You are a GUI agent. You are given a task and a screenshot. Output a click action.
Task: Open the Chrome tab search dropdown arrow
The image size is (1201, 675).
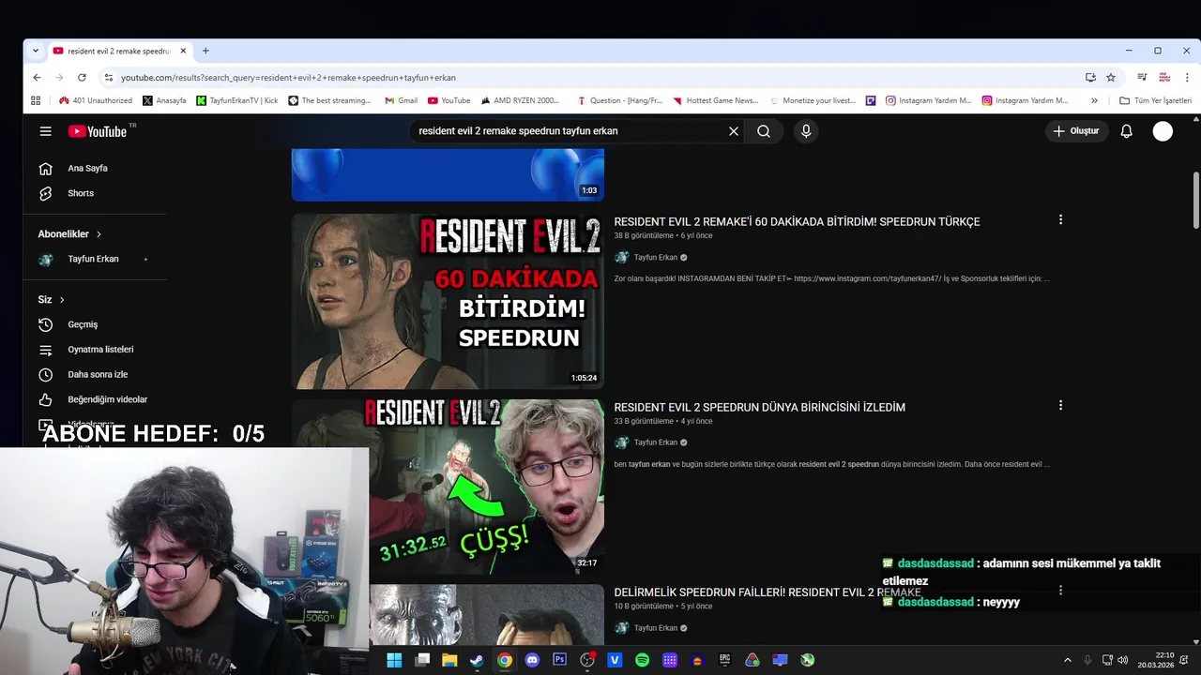[36, 51]
